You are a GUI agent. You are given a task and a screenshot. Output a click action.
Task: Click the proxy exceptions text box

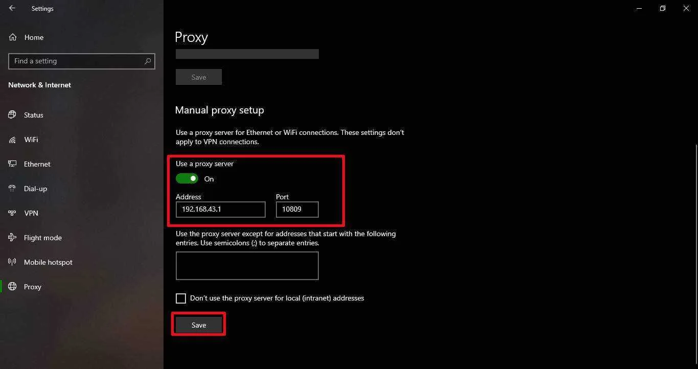pyautogui.click(x=247, y=266)
